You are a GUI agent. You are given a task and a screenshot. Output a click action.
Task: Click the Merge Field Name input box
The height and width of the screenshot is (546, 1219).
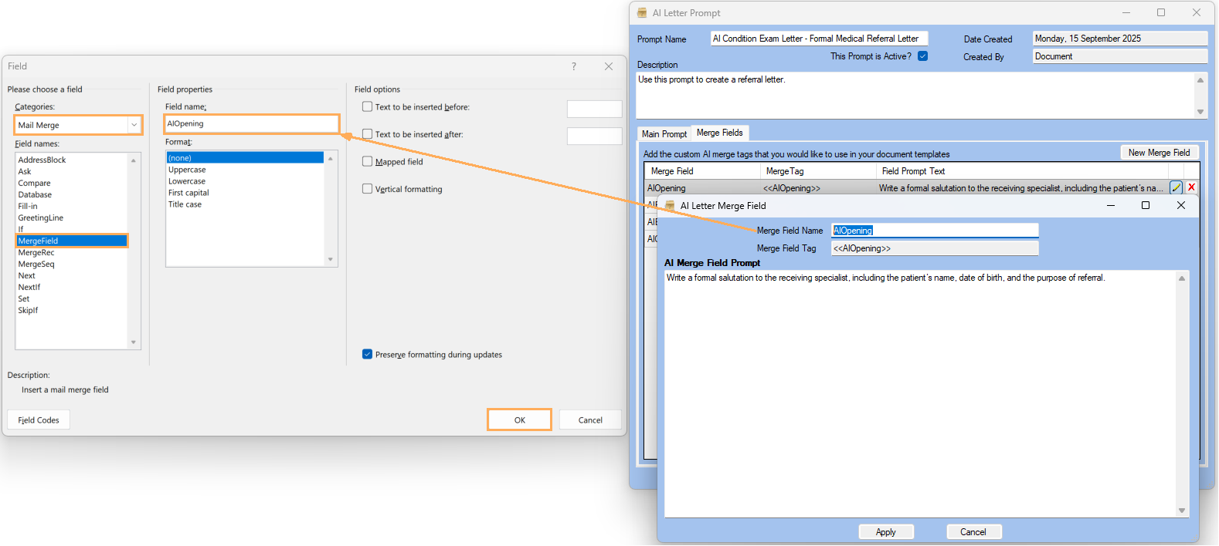coord(935,231)
